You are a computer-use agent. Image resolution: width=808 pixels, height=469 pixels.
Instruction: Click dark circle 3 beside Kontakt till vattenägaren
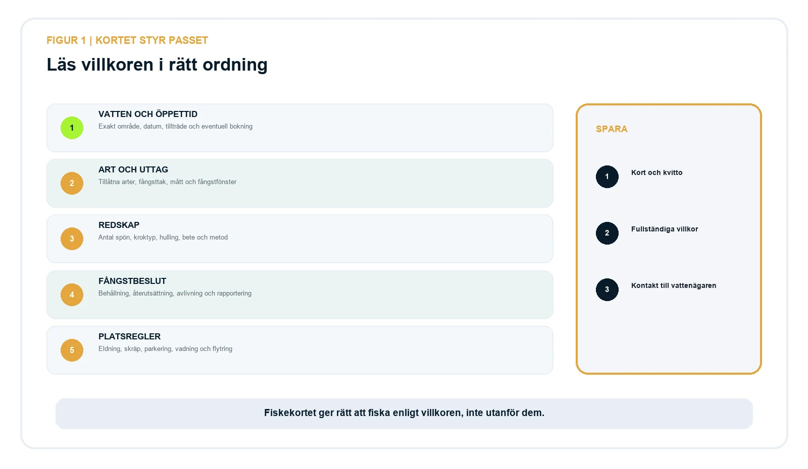607,289
